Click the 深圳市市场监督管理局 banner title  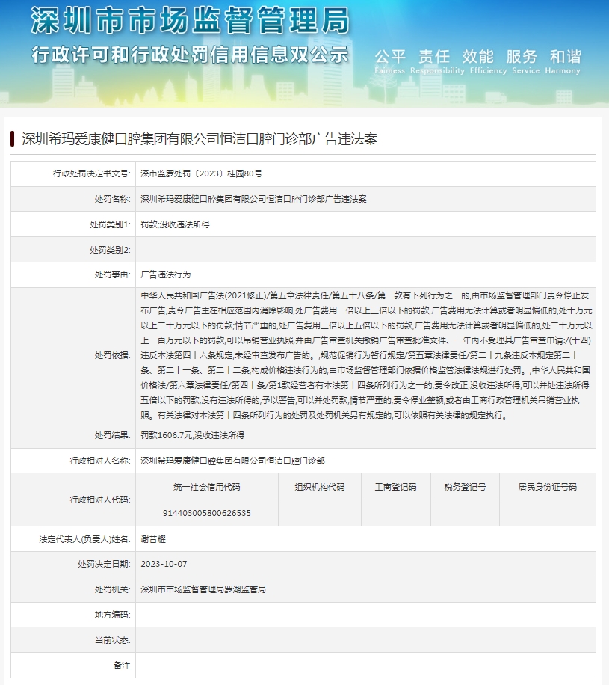[x=191, y=21]
